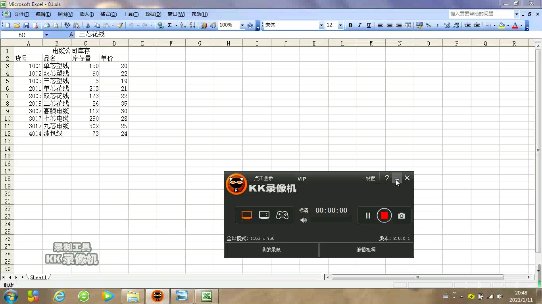Click the Print Preview icon
The image size is (542, 304).
(56, 25)
